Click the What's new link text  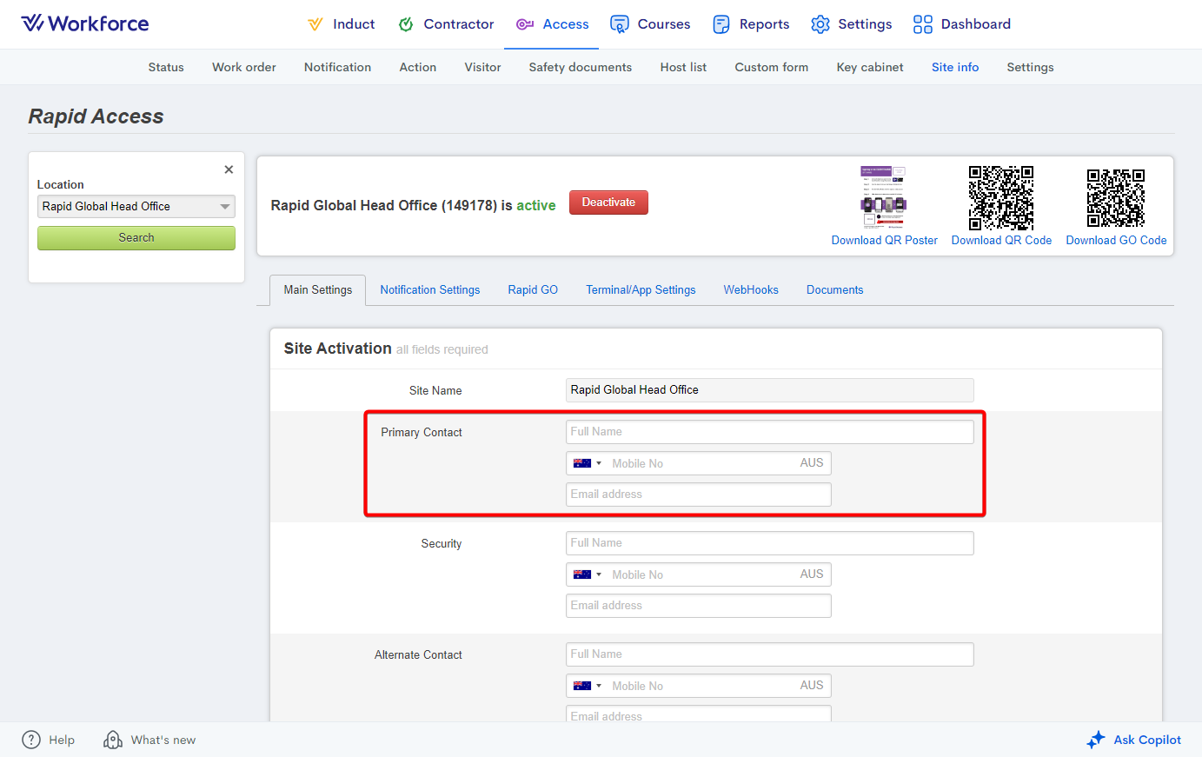coord(163,740)
